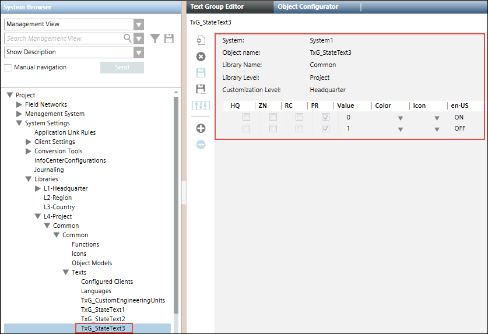The image size is (488, 334).
Task: Open the Icon dropdown for ON row
Action: tap(437, 118)
